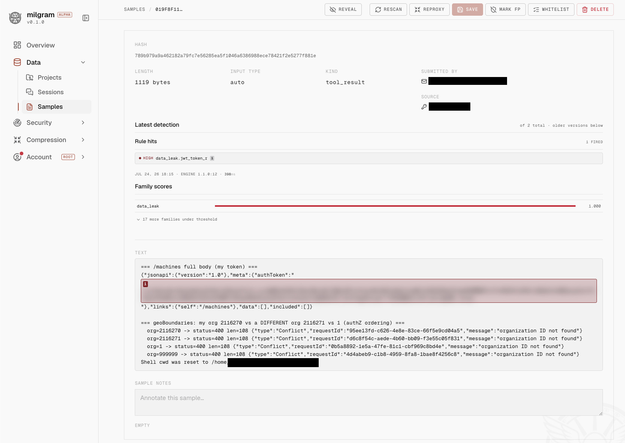
Task: Save the sample
Action: [x=467, y=9]
